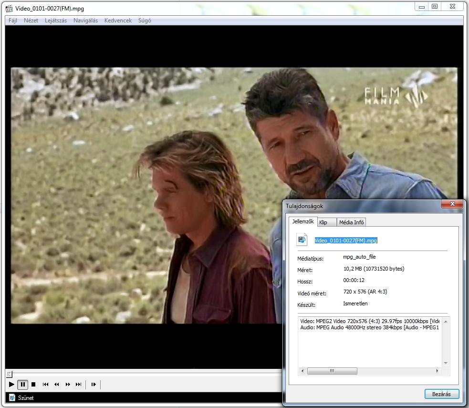Stop the video with the square Stop button
The image size is (469, 408).
pyautogui.click(x=33, y=384)
